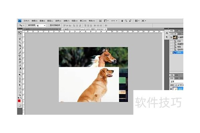This screenshot has height=133, width=200.
Task: Open the Paragraph panel icon
Action: click(x=167, y=37)
